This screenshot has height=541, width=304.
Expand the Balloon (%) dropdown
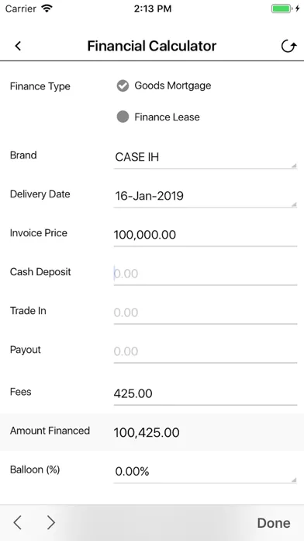pos(206,471)
